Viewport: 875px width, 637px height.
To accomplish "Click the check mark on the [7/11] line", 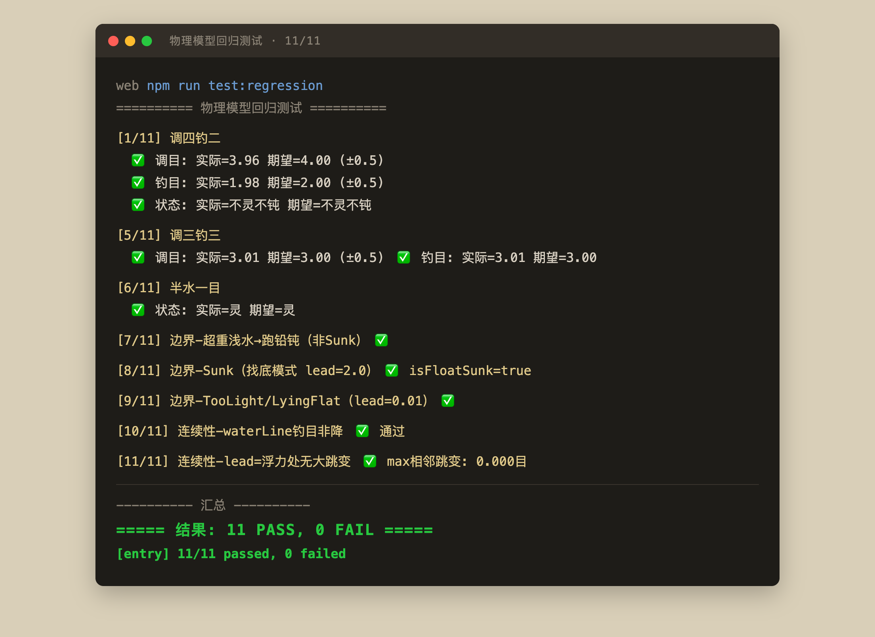I will 381,340.
